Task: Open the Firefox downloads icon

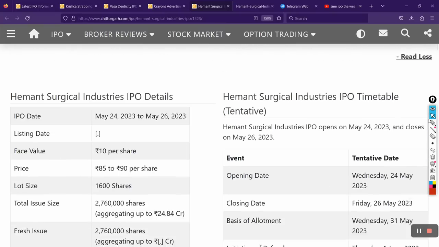Action: click(x=412, y=18)
